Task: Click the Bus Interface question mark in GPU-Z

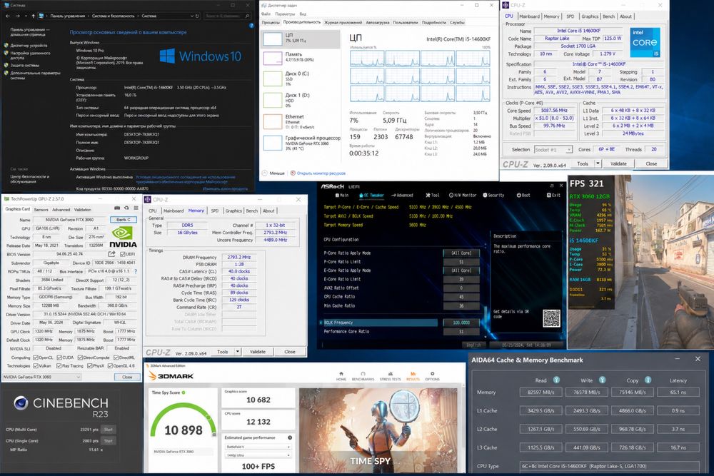Action: coord(135,271)
